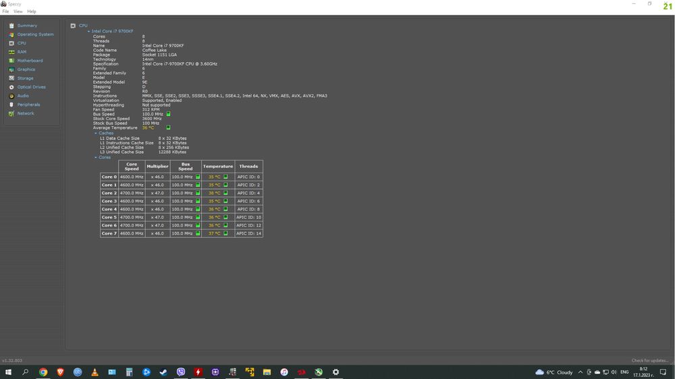Click the Fan Speed 312 RPM value
675x379 pixels.
pos(151,110)
